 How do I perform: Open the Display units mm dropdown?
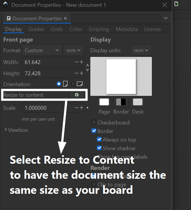coord(141,50)
